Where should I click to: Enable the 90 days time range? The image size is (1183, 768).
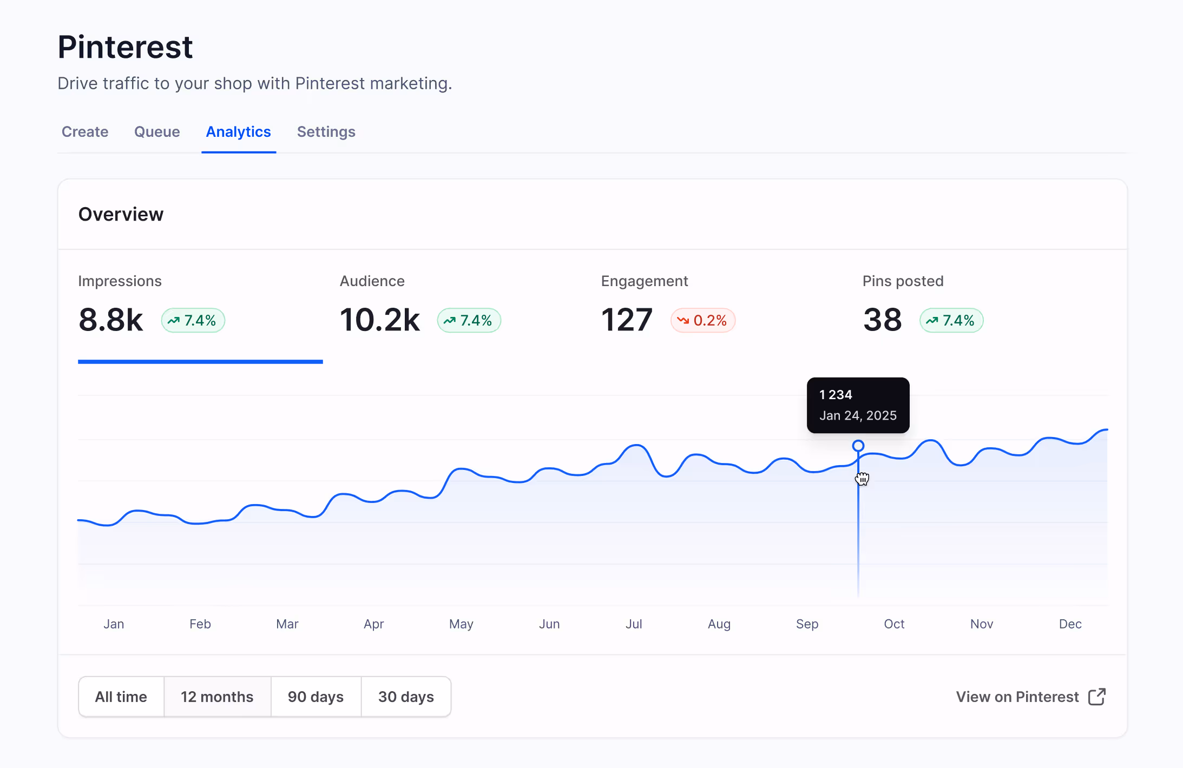pos(316,697)
